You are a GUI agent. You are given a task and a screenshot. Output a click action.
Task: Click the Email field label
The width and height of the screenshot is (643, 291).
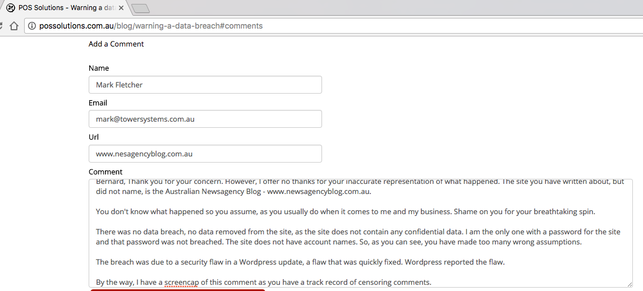click(x=98, y=103)
